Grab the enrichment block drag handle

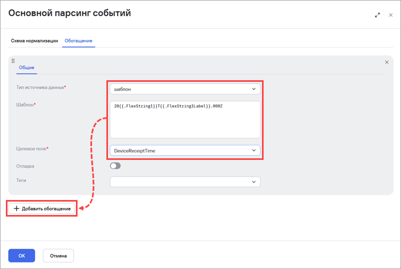pos(13,61)
